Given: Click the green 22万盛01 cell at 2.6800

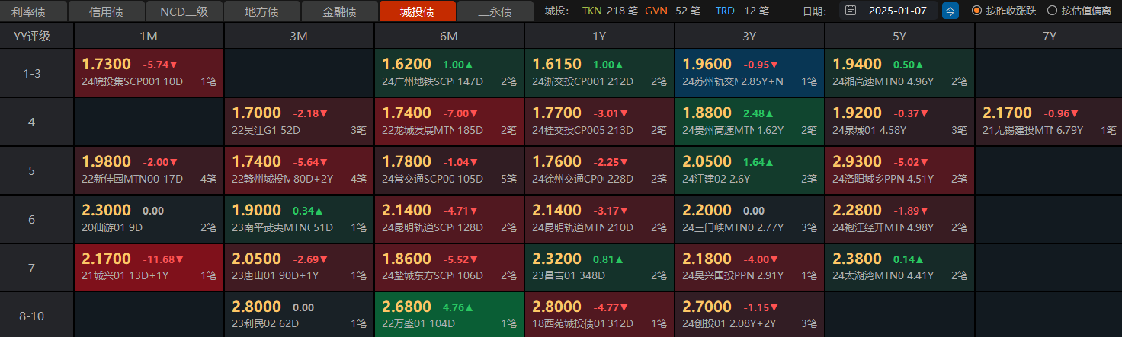Looking at the screenshot, I should coord(449,315).
